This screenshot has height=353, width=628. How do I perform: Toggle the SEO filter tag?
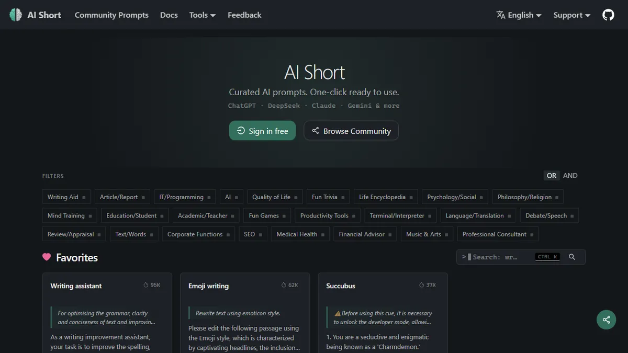tap(253, 234)
